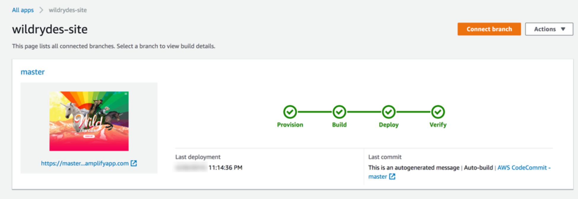
Task: Select the wildrydes-site breadcrumb item
Action: [x=68, y=10]
